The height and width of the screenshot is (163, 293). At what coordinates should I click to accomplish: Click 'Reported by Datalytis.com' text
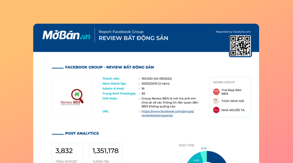pyautogui.click(x=233, y=32)
